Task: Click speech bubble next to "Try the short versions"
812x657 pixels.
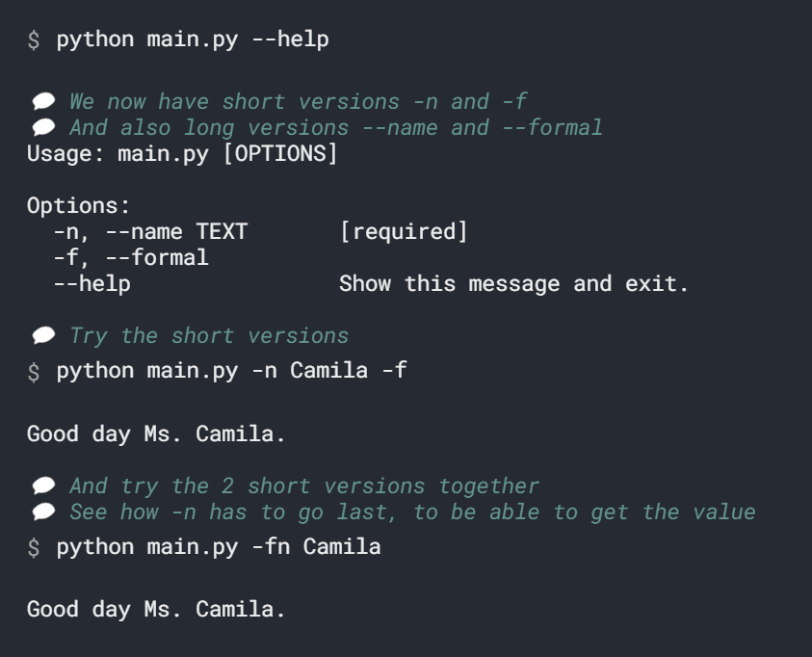Action: 43,336
